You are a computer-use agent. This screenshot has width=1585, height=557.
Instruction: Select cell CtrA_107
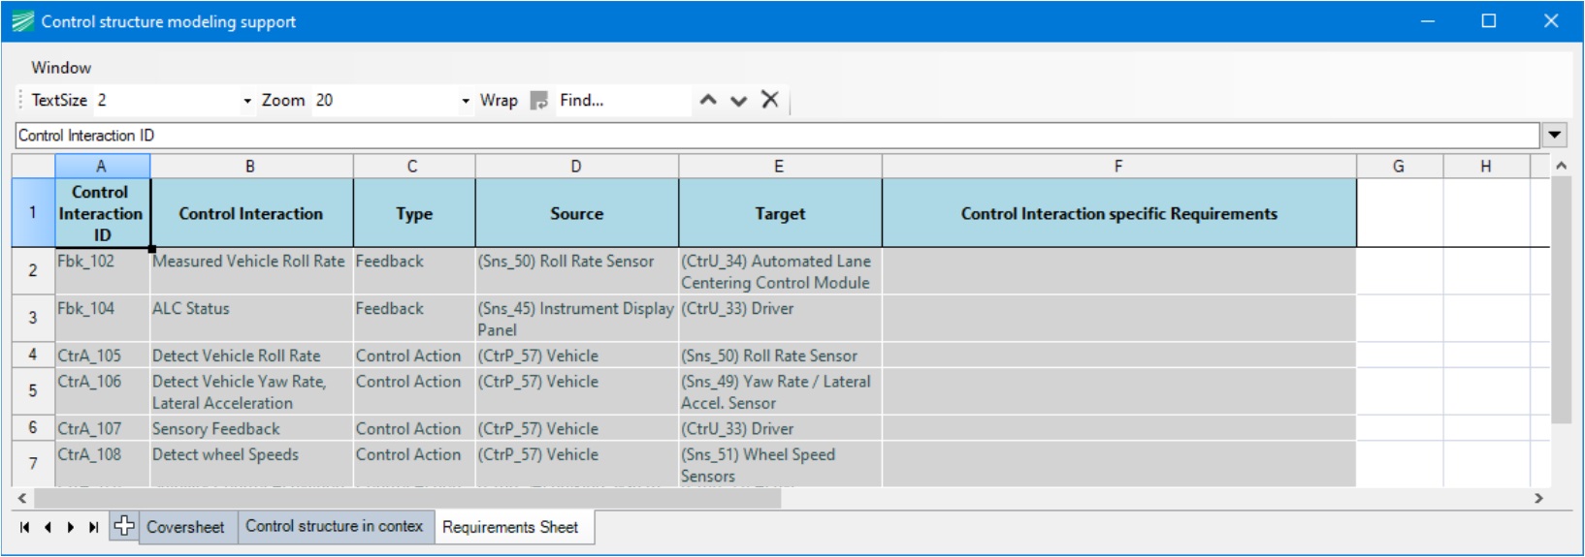pyautogui.click(x=102, y=428)
